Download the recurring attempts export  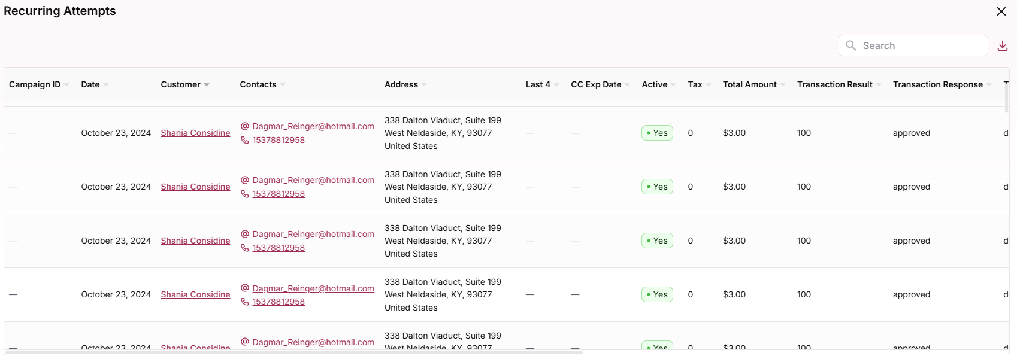tap(1002, 46)
